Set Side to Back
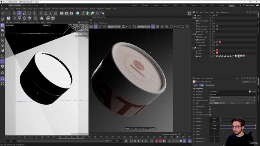Image resolution: width=260 pixels, height=146 pixels. (247, 103)
